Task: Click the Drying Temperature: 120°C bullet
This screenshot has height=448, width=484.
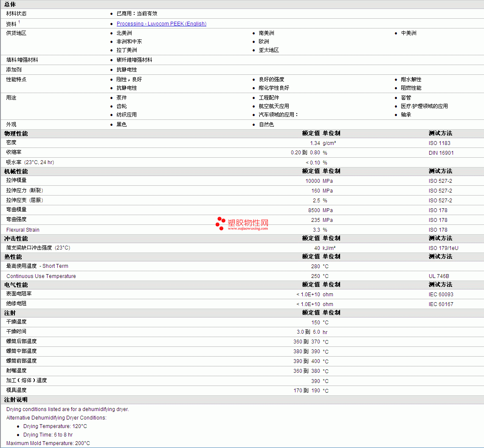Action: click(55, 426)
